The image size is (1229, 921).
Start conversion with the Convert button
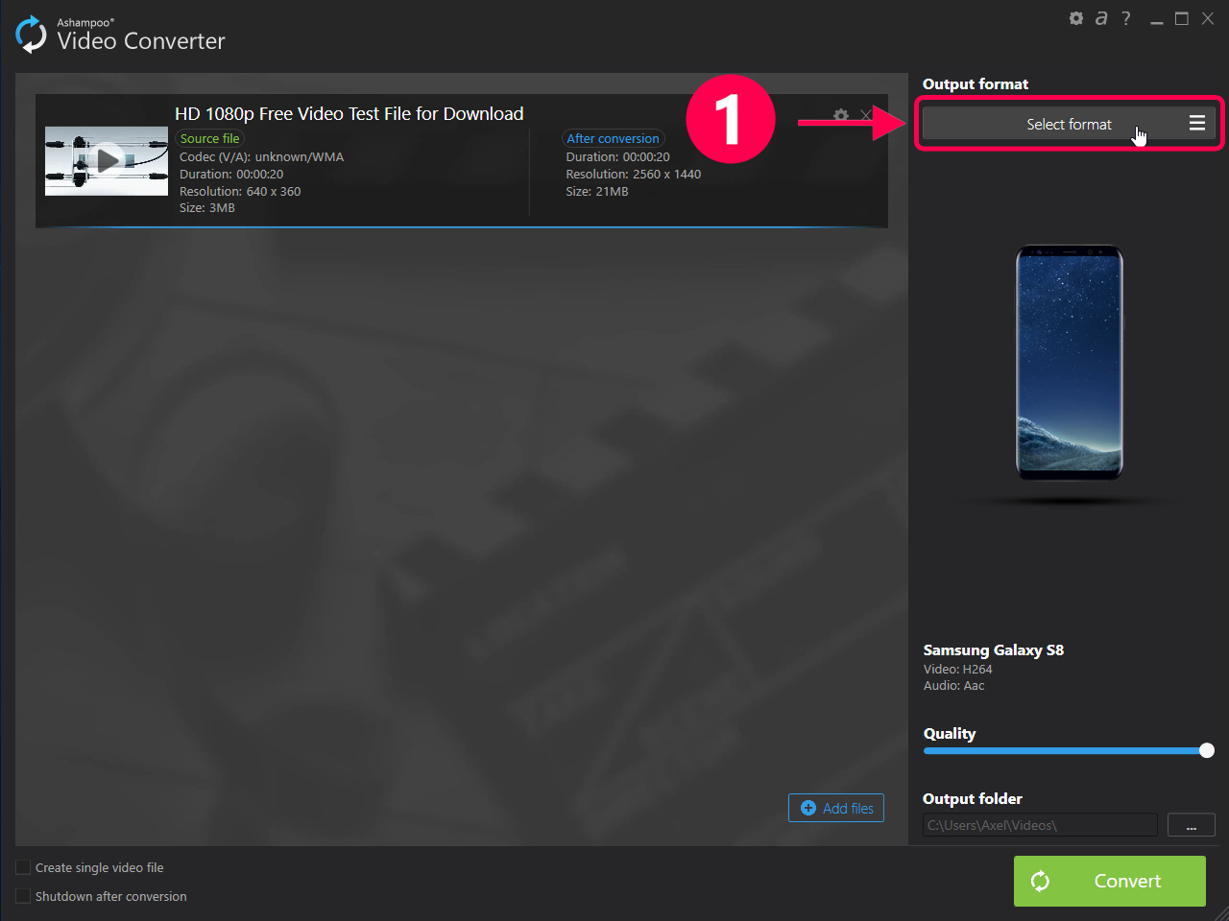coord(1110,881)
